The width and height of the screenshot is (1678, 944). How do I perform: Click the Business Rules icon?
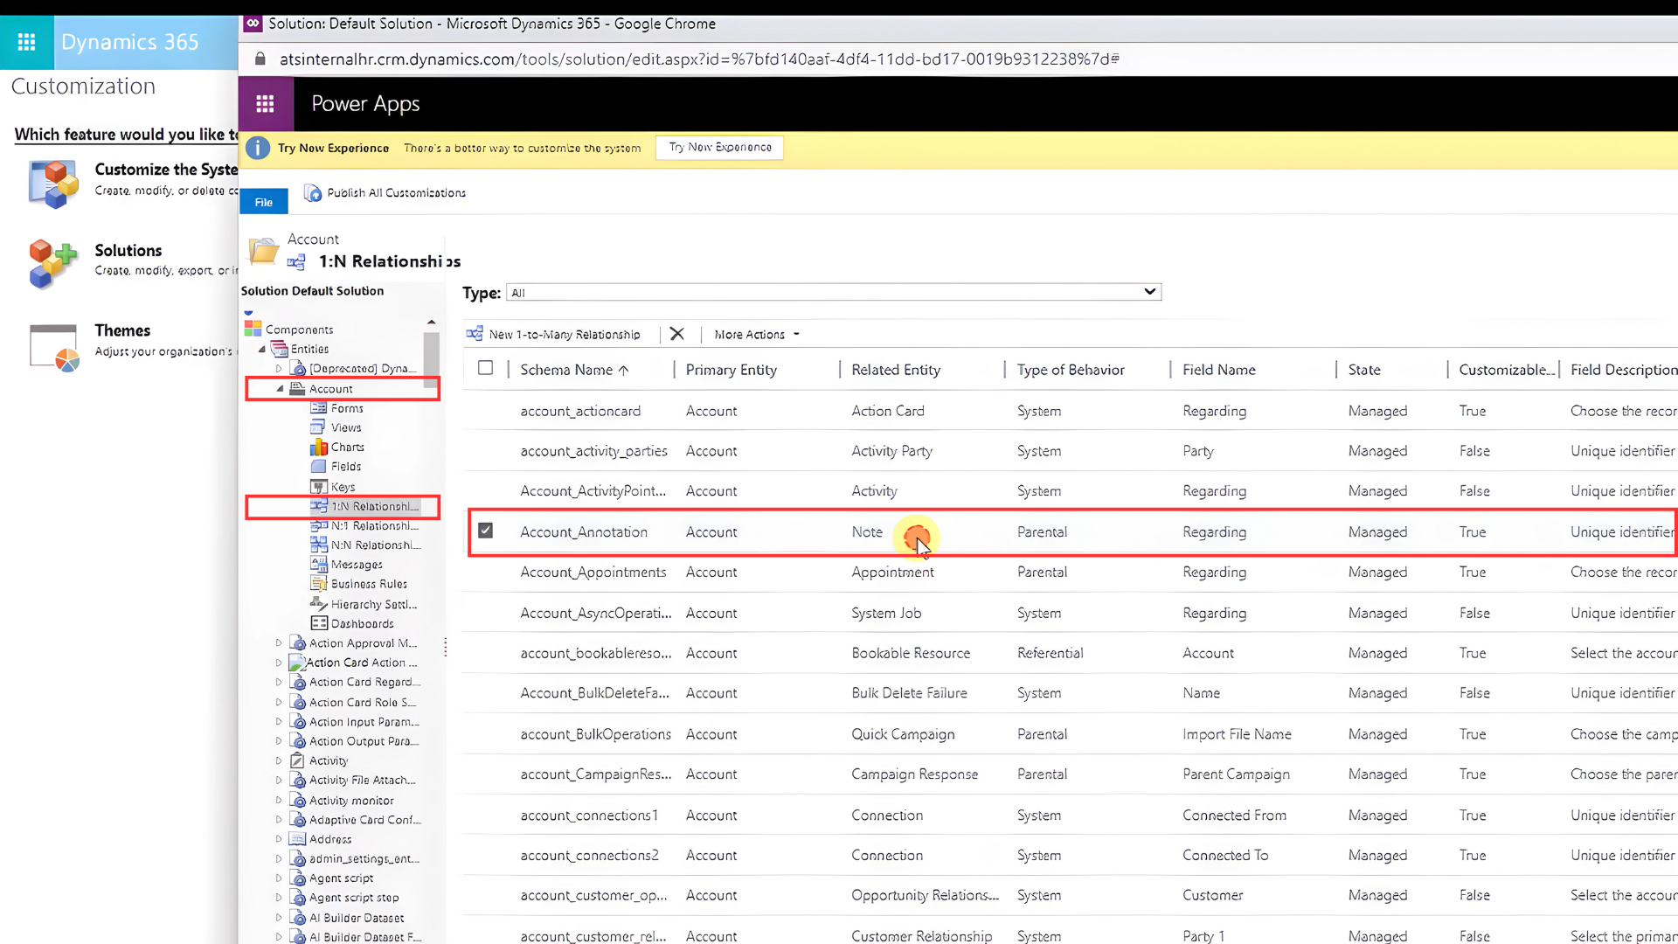point(319,583)
